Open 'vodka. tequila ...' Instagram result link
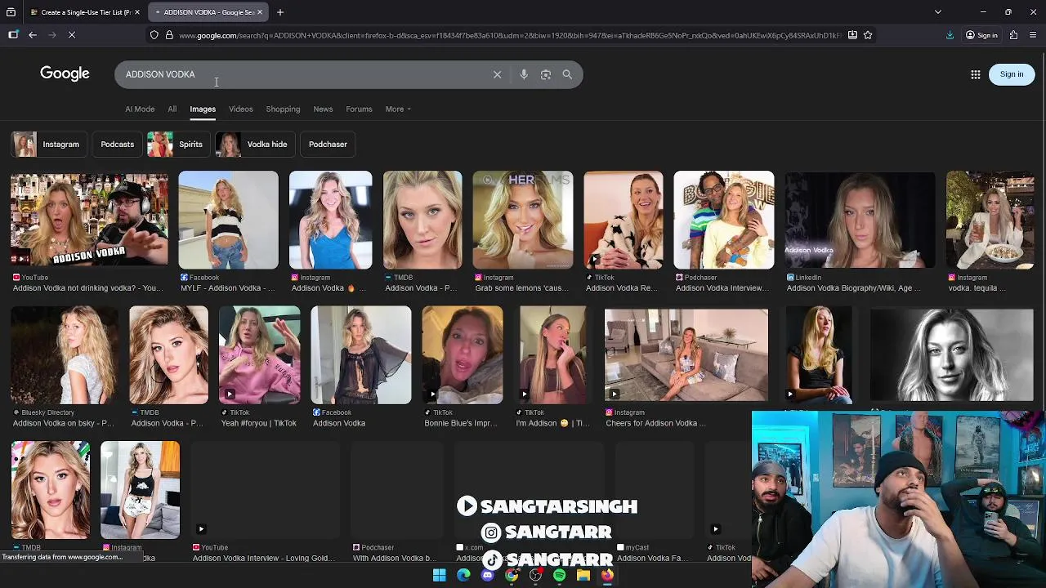Image resolution: width=1046 pixels, height=588 pixels. pyautogui.click(x=977, y=288)
